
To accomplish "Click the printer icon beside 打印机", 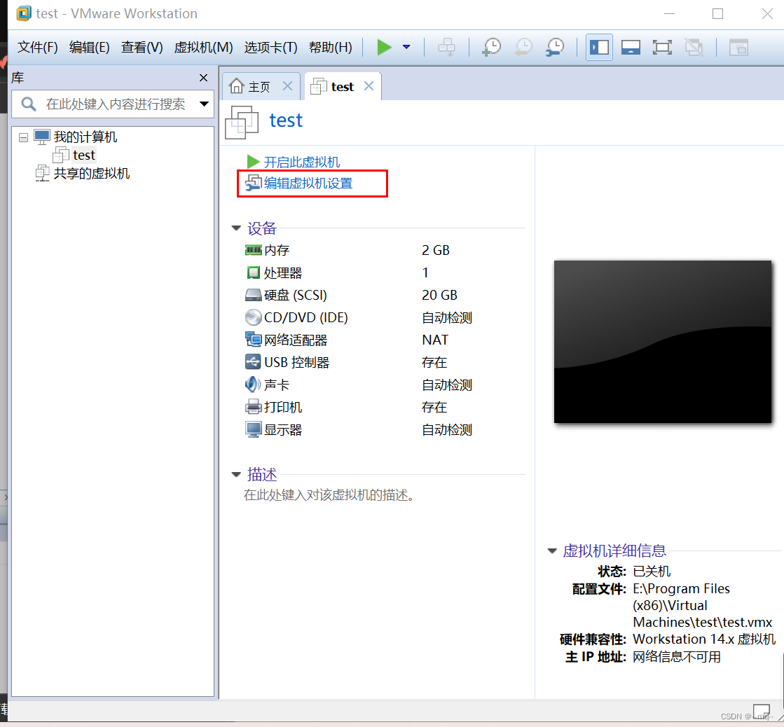I will (254, 407).
